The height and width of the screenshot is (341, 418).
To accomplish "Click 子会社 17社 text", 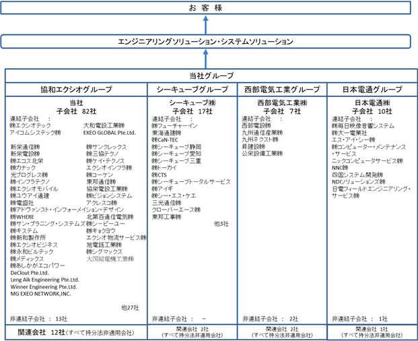I will click(193, 111).
